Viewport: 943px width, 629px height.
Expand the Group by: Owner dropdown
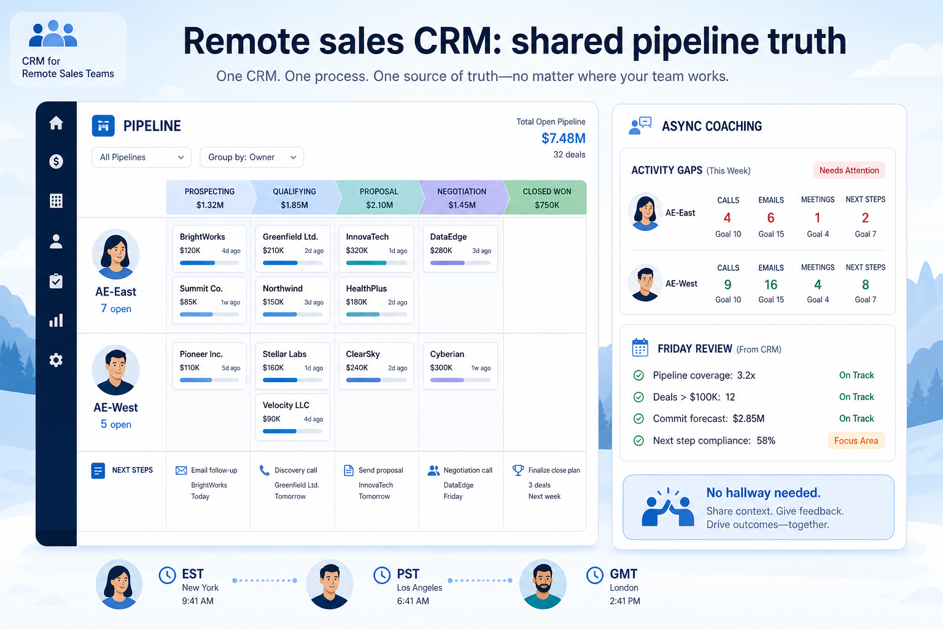point(252,157)
